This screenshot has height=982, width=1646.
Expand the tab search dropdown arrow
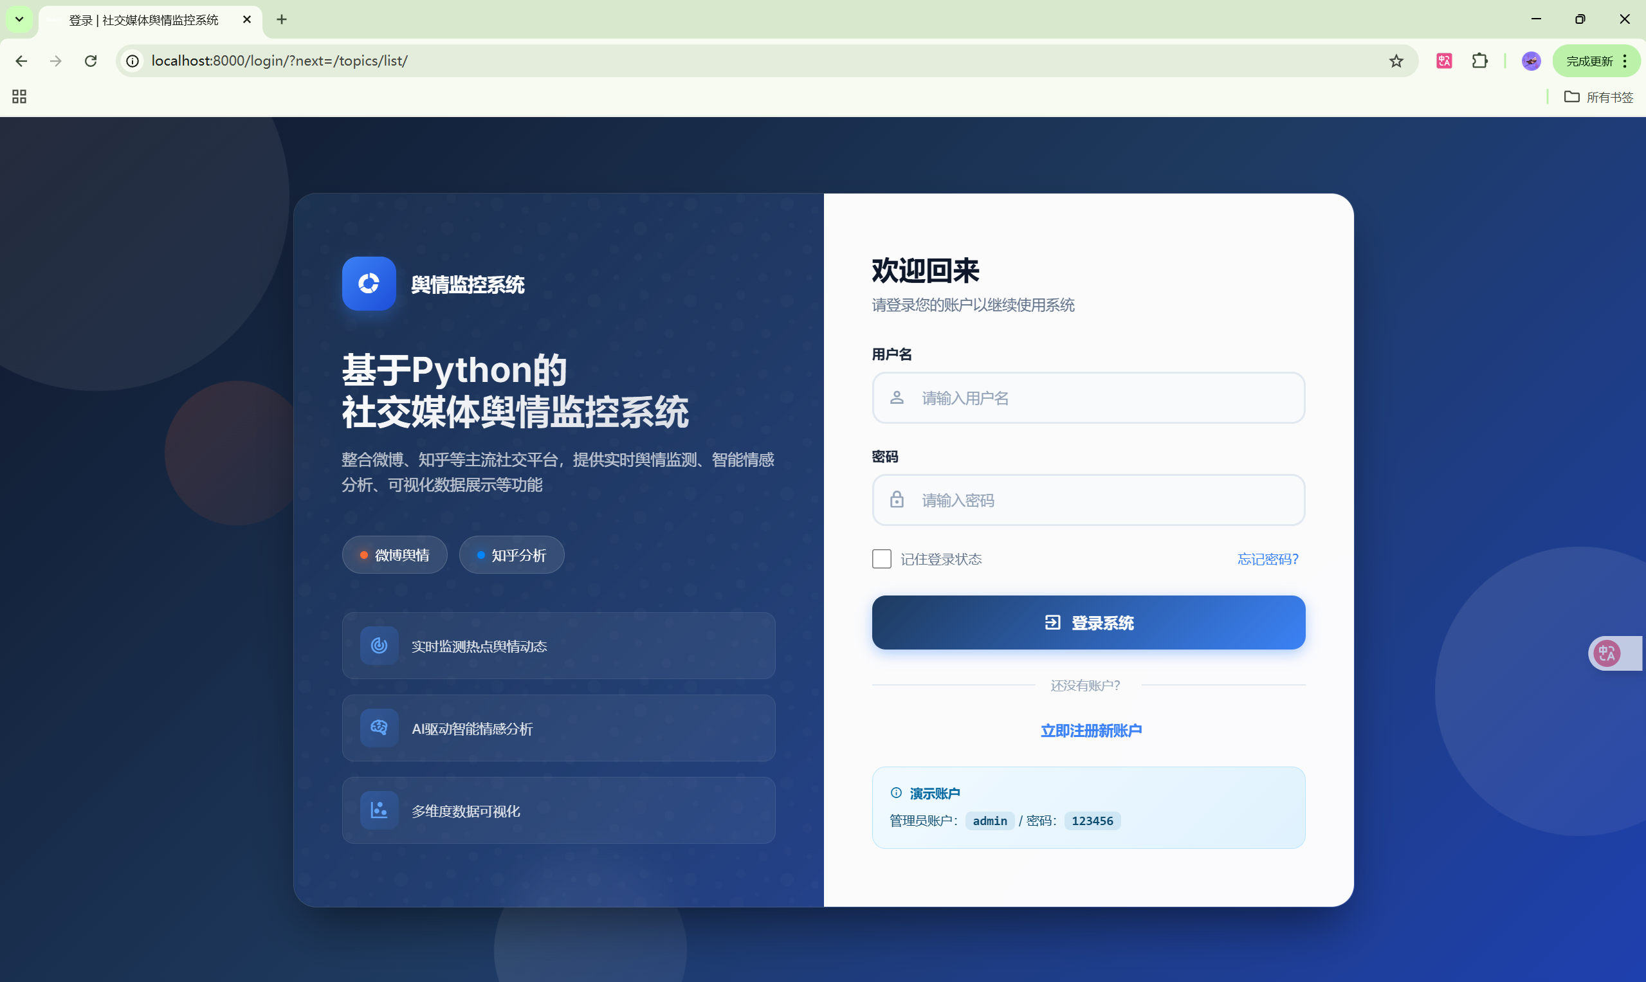point(19,19)
